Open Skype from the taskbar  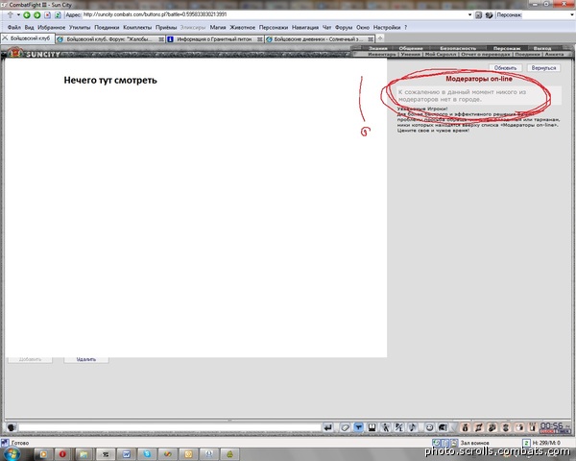147,454
